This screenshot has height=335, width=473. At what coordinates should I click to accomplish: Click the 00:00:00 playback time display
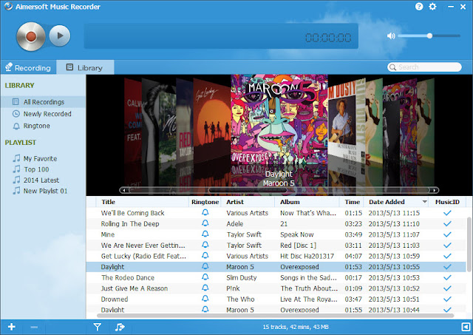[328, 38]
